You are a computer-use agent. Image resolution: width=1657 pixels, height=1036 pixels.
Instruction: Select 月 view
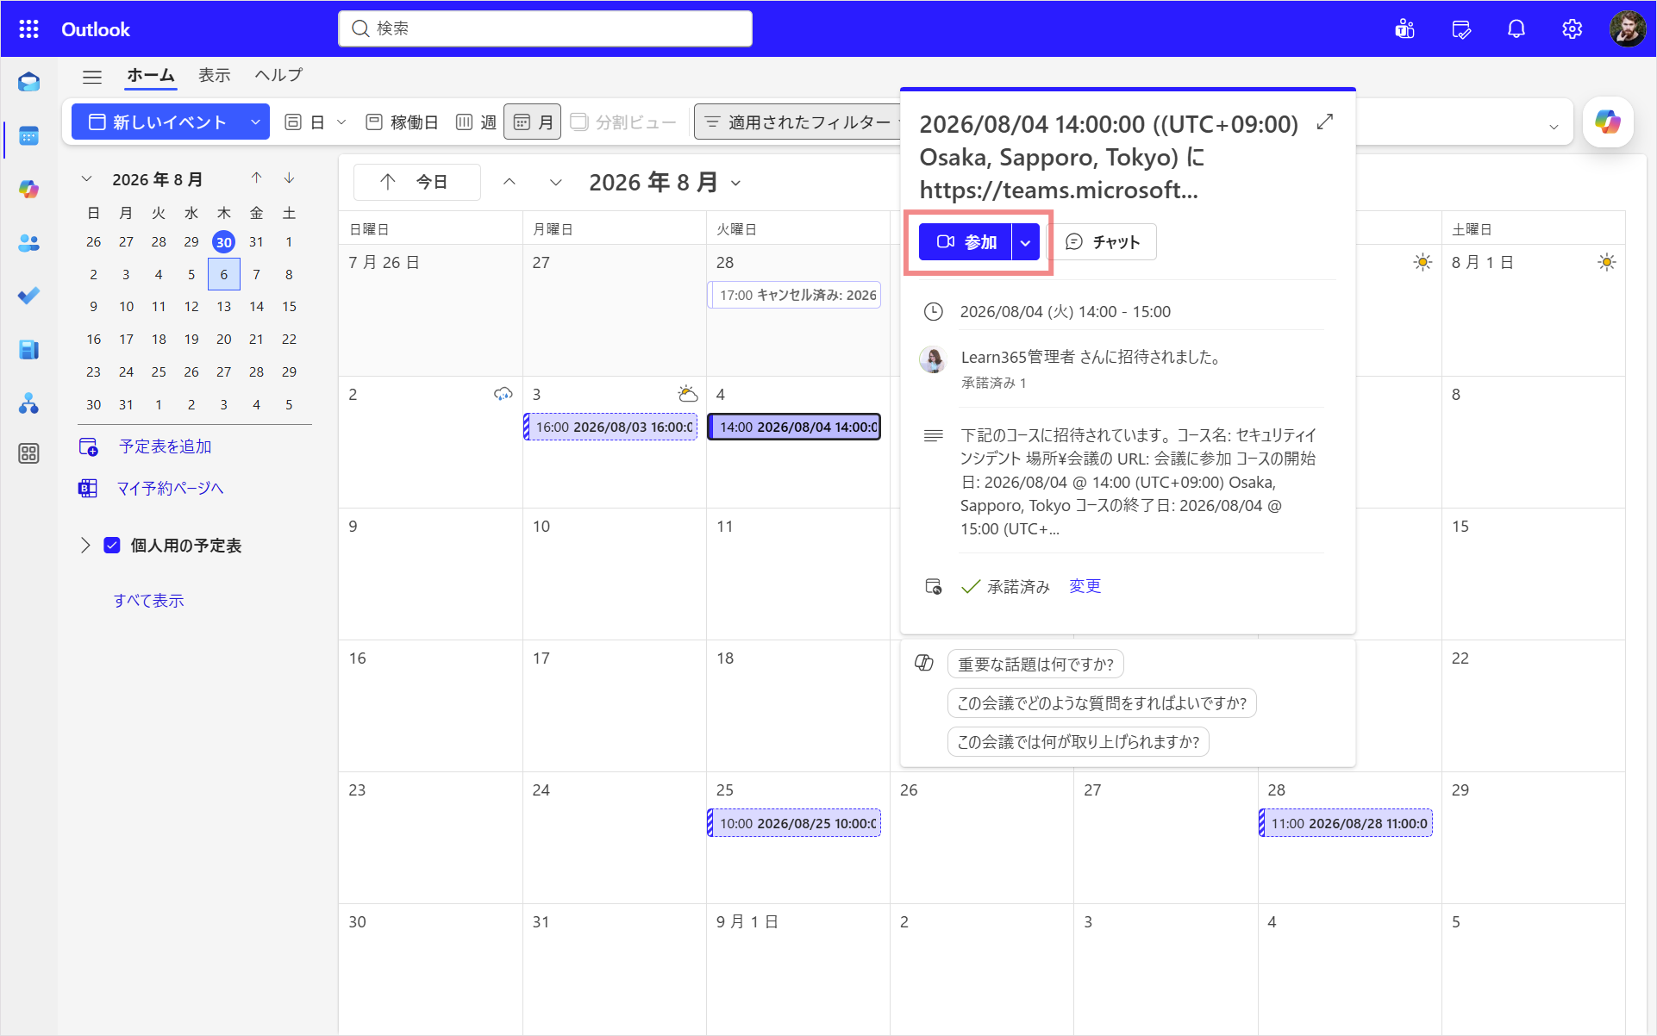pyautogui.click(x=533, y=122)
